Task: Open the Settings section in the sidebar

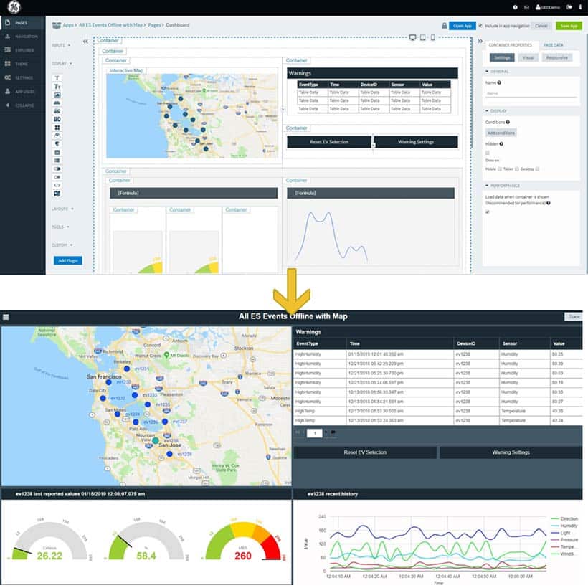Action: click(x=22, y=77)
